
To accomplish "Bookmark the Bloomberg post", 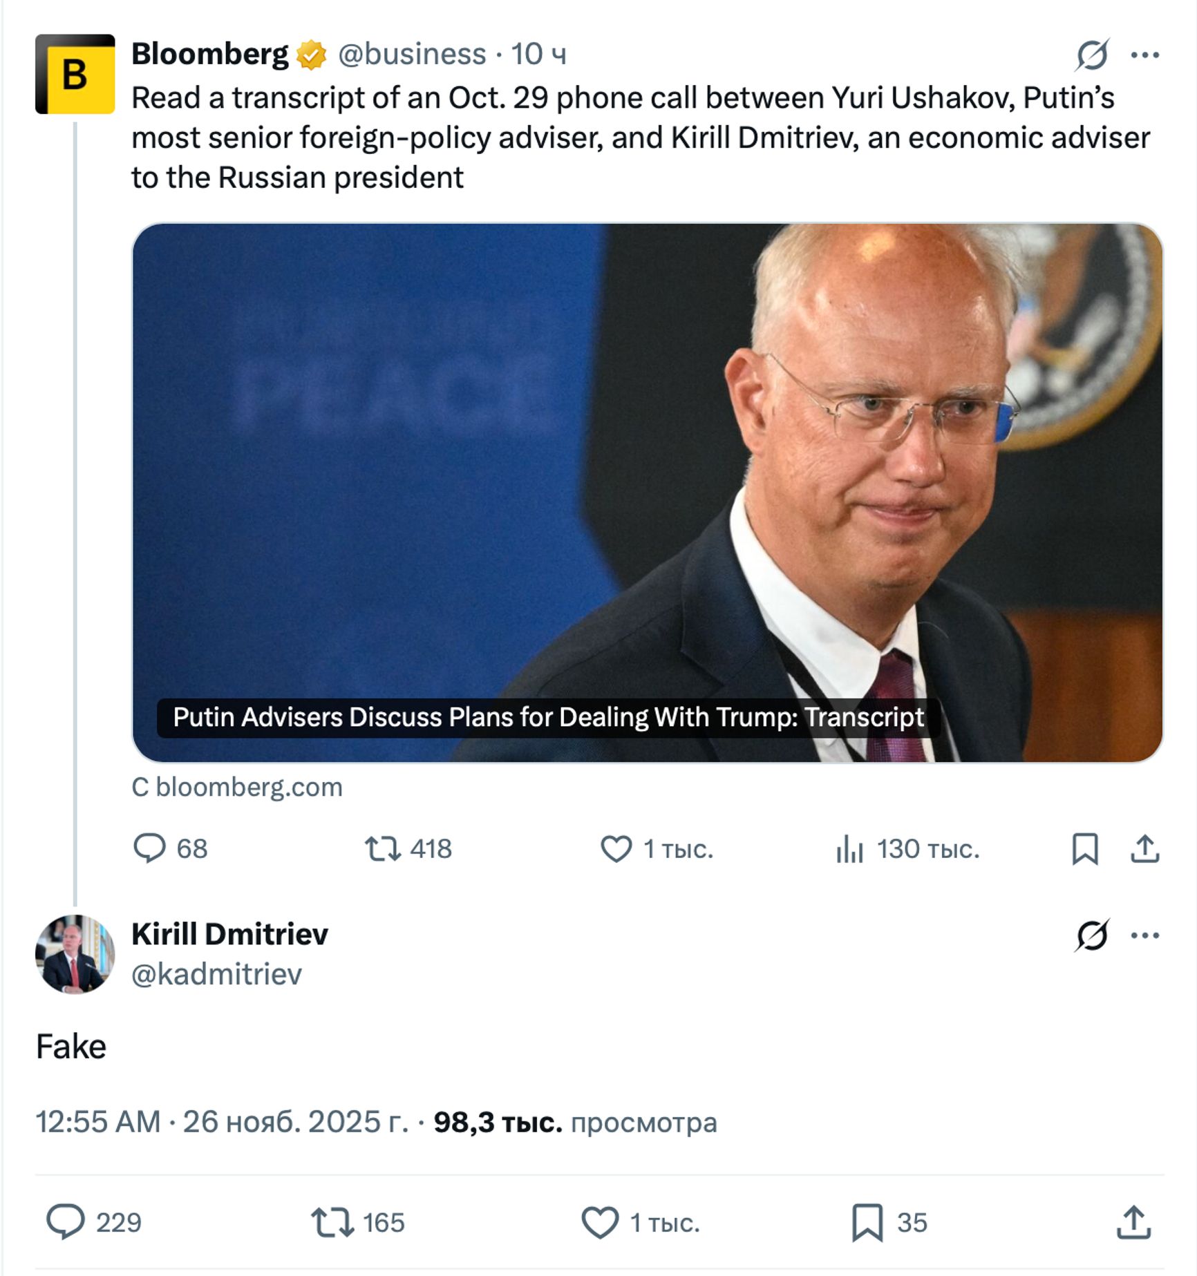I will coord(1084,848).
